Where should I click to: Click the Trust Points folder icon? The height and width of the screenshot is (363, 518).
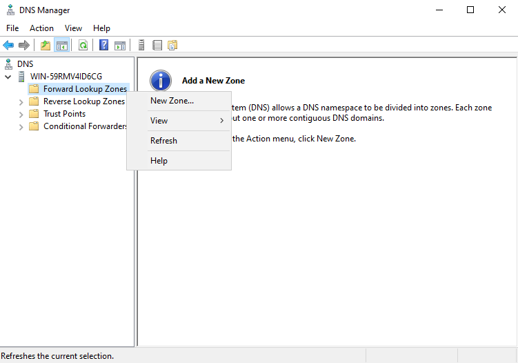coord(34,114)
